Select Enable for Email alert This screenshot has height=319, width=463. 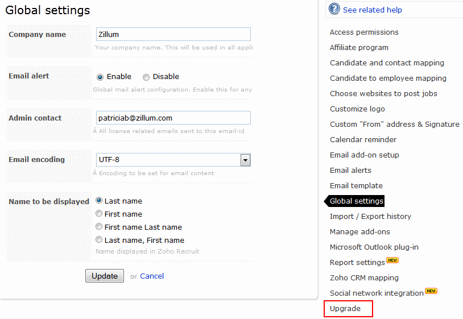[100, 77]
